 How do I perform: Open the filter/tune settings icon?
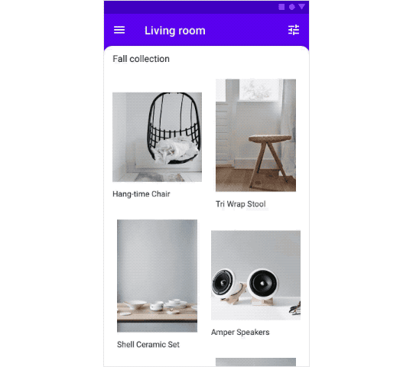point(294,30)
